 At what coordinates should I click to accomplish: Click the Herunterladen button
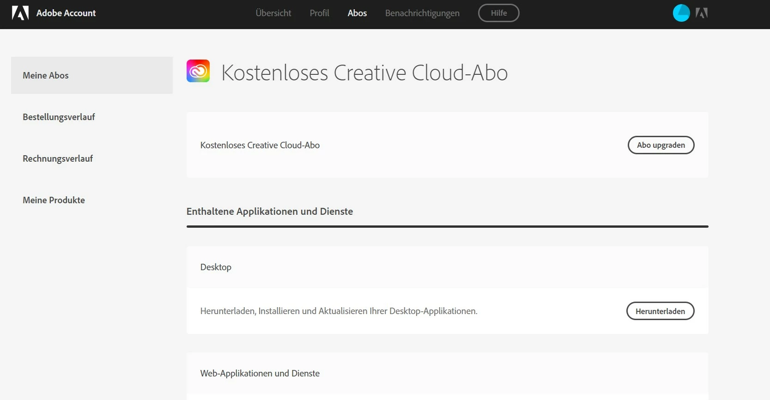pyautogui.click(x=661, y=311)
